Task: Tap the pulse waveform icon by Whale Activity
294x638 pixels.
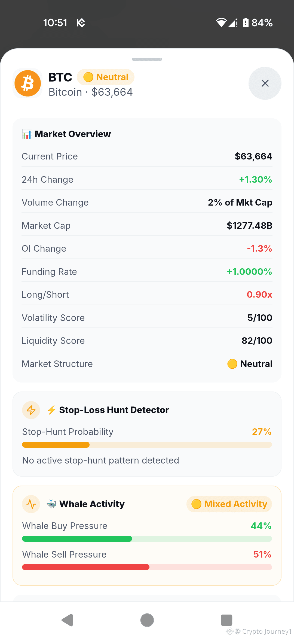Action: (31, 504)
